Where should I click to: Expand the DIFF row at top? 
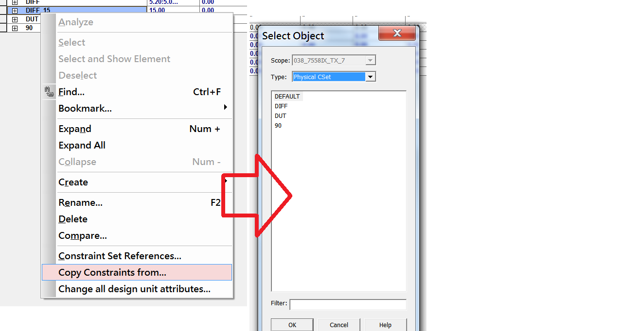15,2
